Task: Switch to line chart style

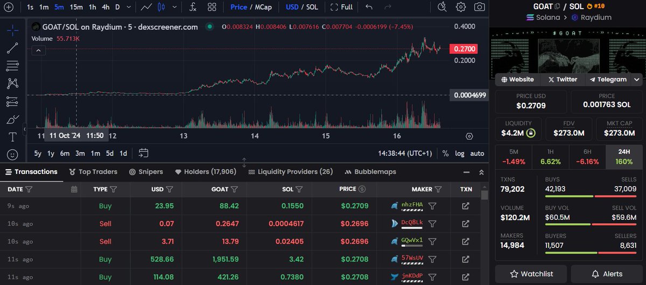Action: [x=146, y=7]
